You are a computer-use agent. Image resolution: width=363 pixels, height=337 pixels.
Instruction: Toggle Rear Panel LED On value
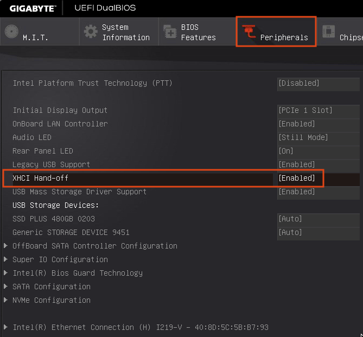319,151
